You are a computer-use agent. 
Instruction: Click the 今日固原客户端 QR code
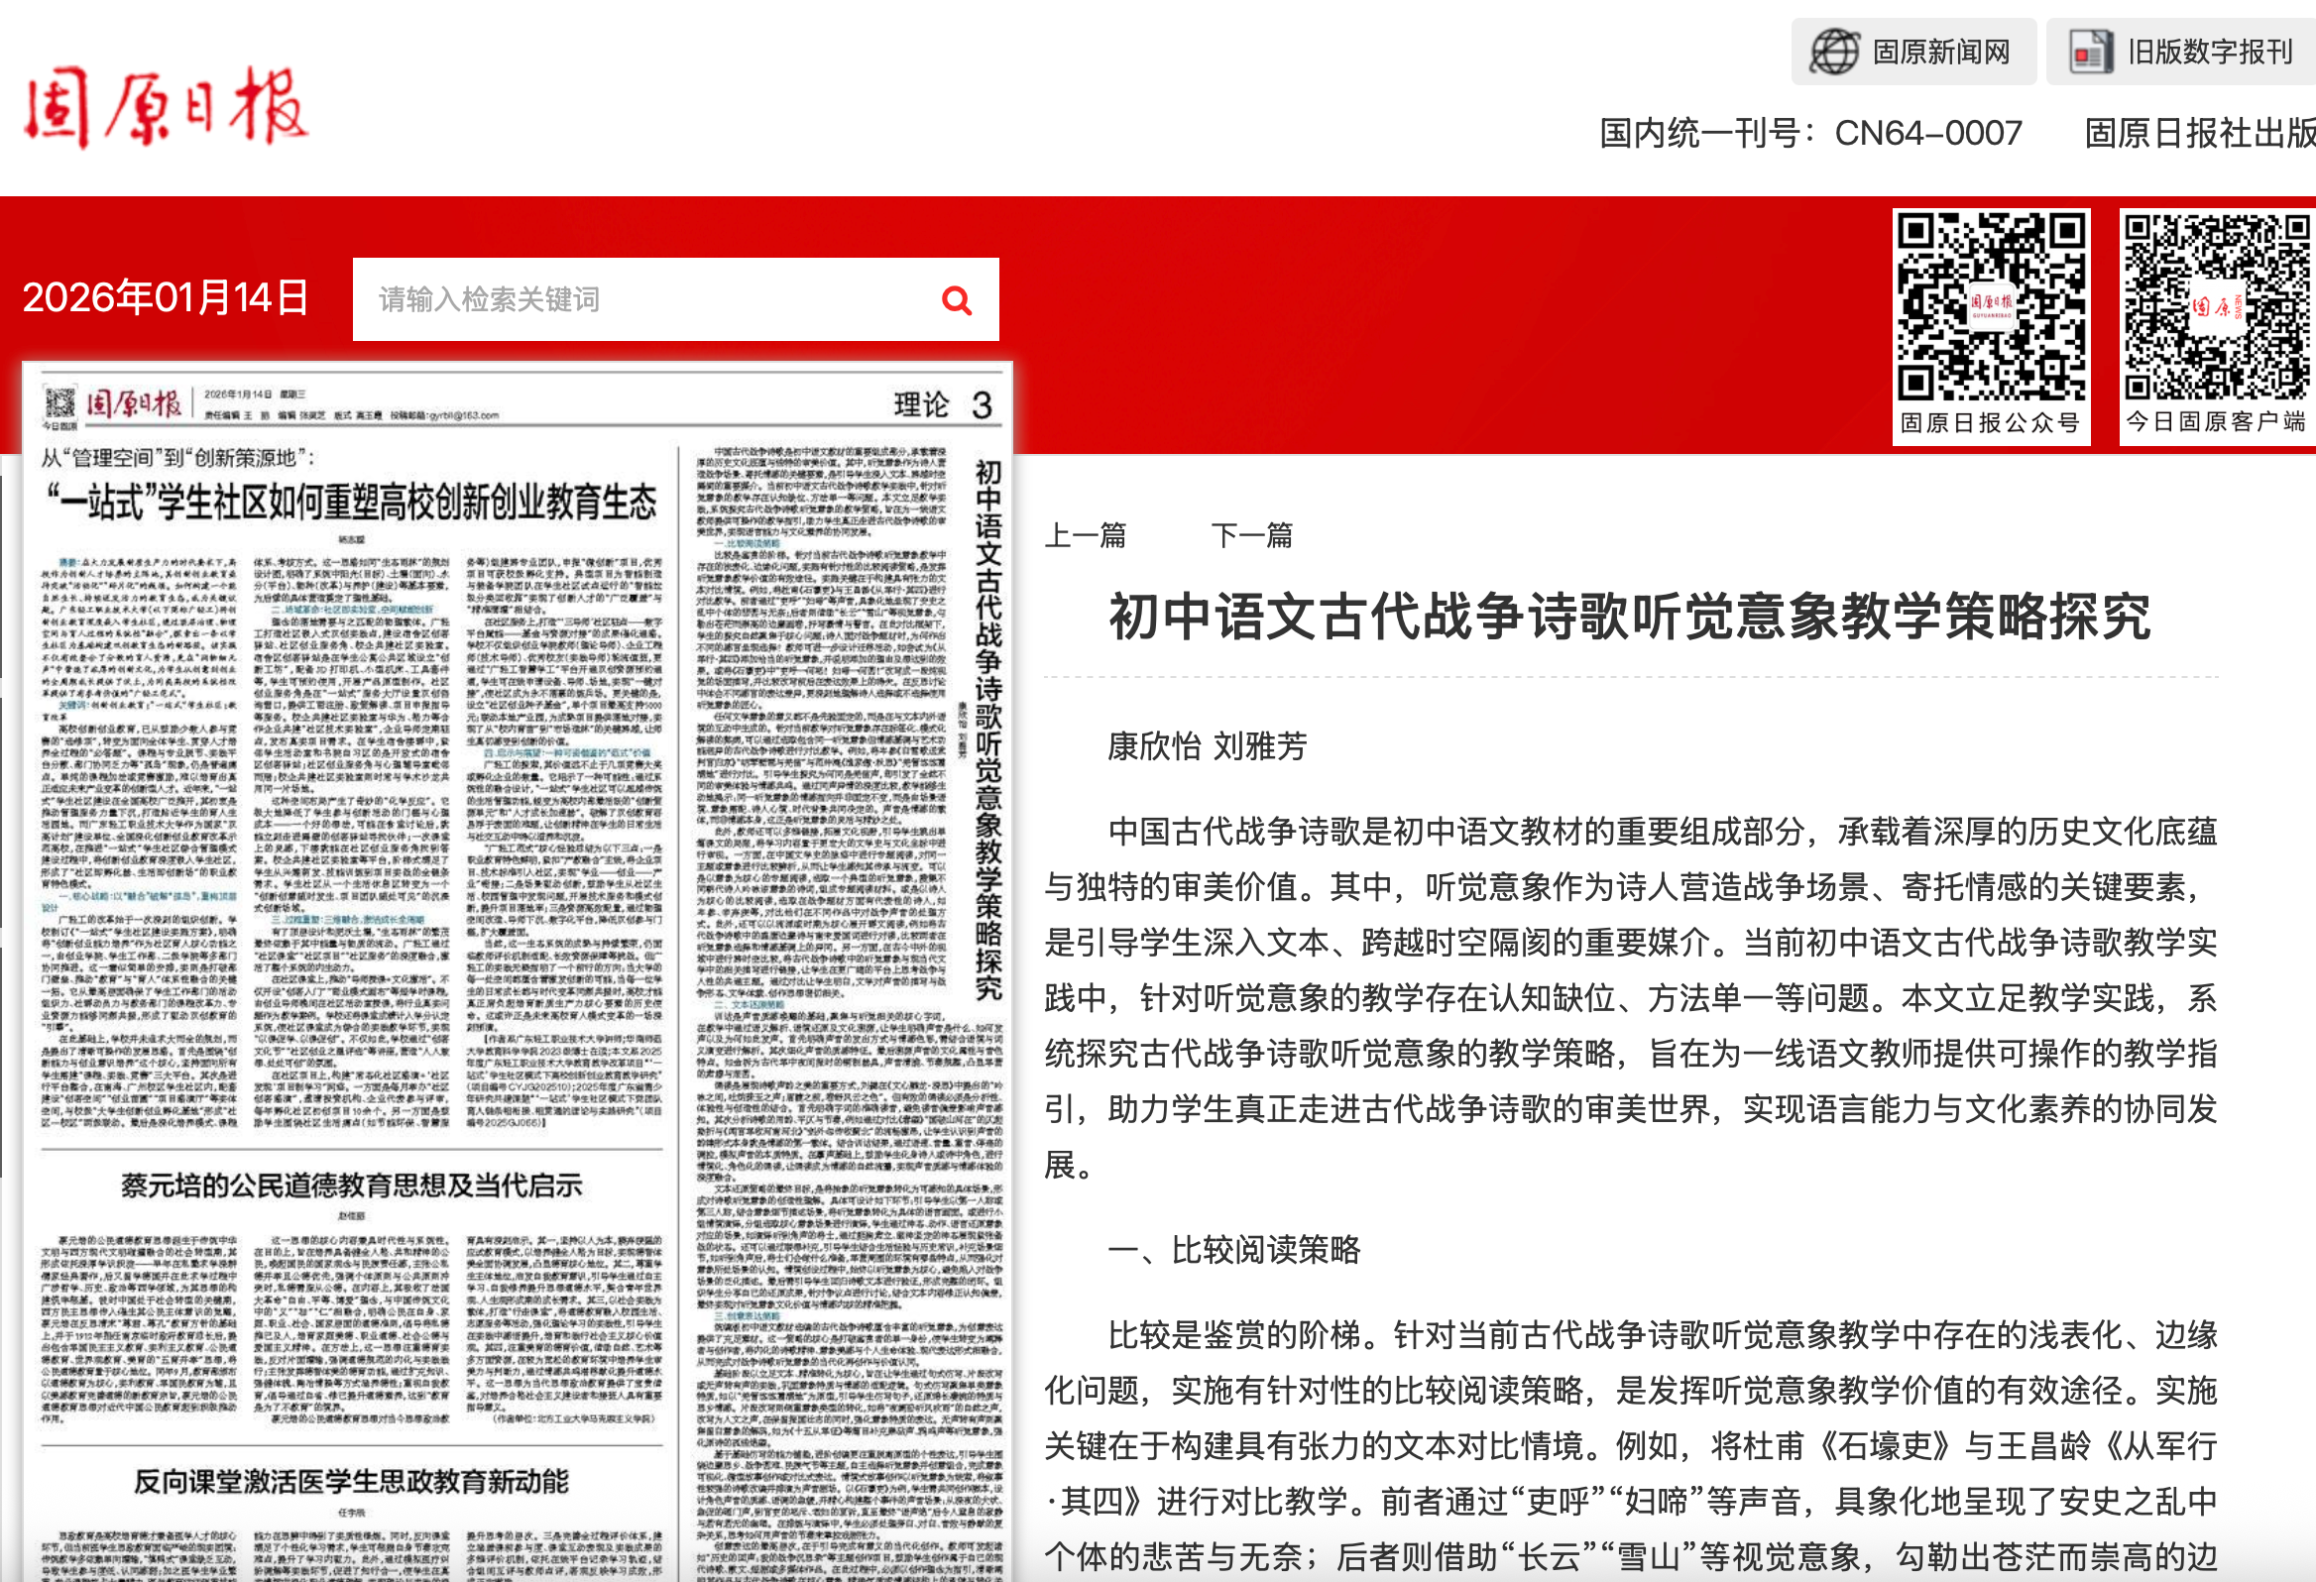(2218, 306)
